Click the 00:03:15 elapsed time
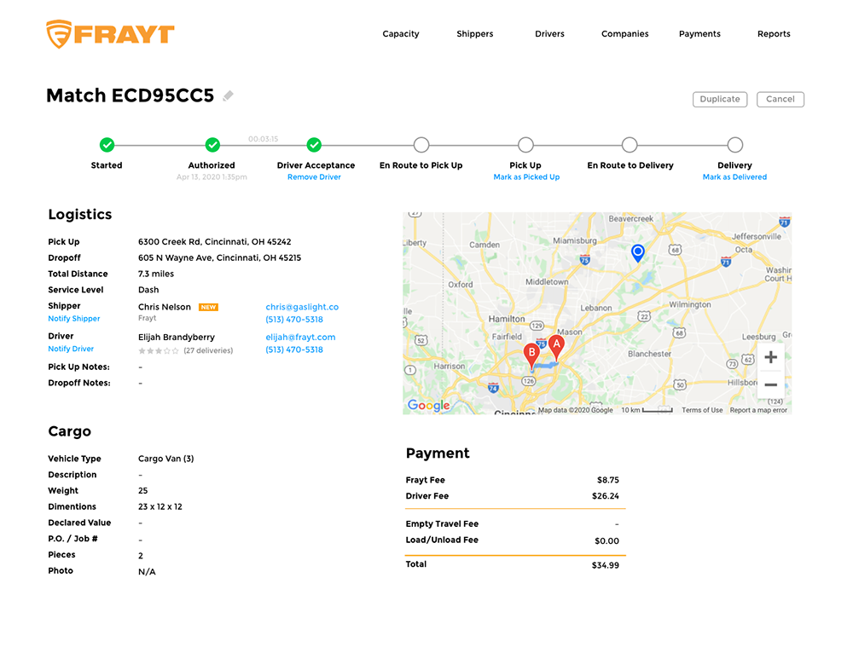Screen dimensions: 853x647 (x=264, y=139)
